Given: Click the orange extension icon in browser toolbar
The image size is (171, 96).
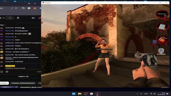Looking at the screenshot, I should coord(35,8).
